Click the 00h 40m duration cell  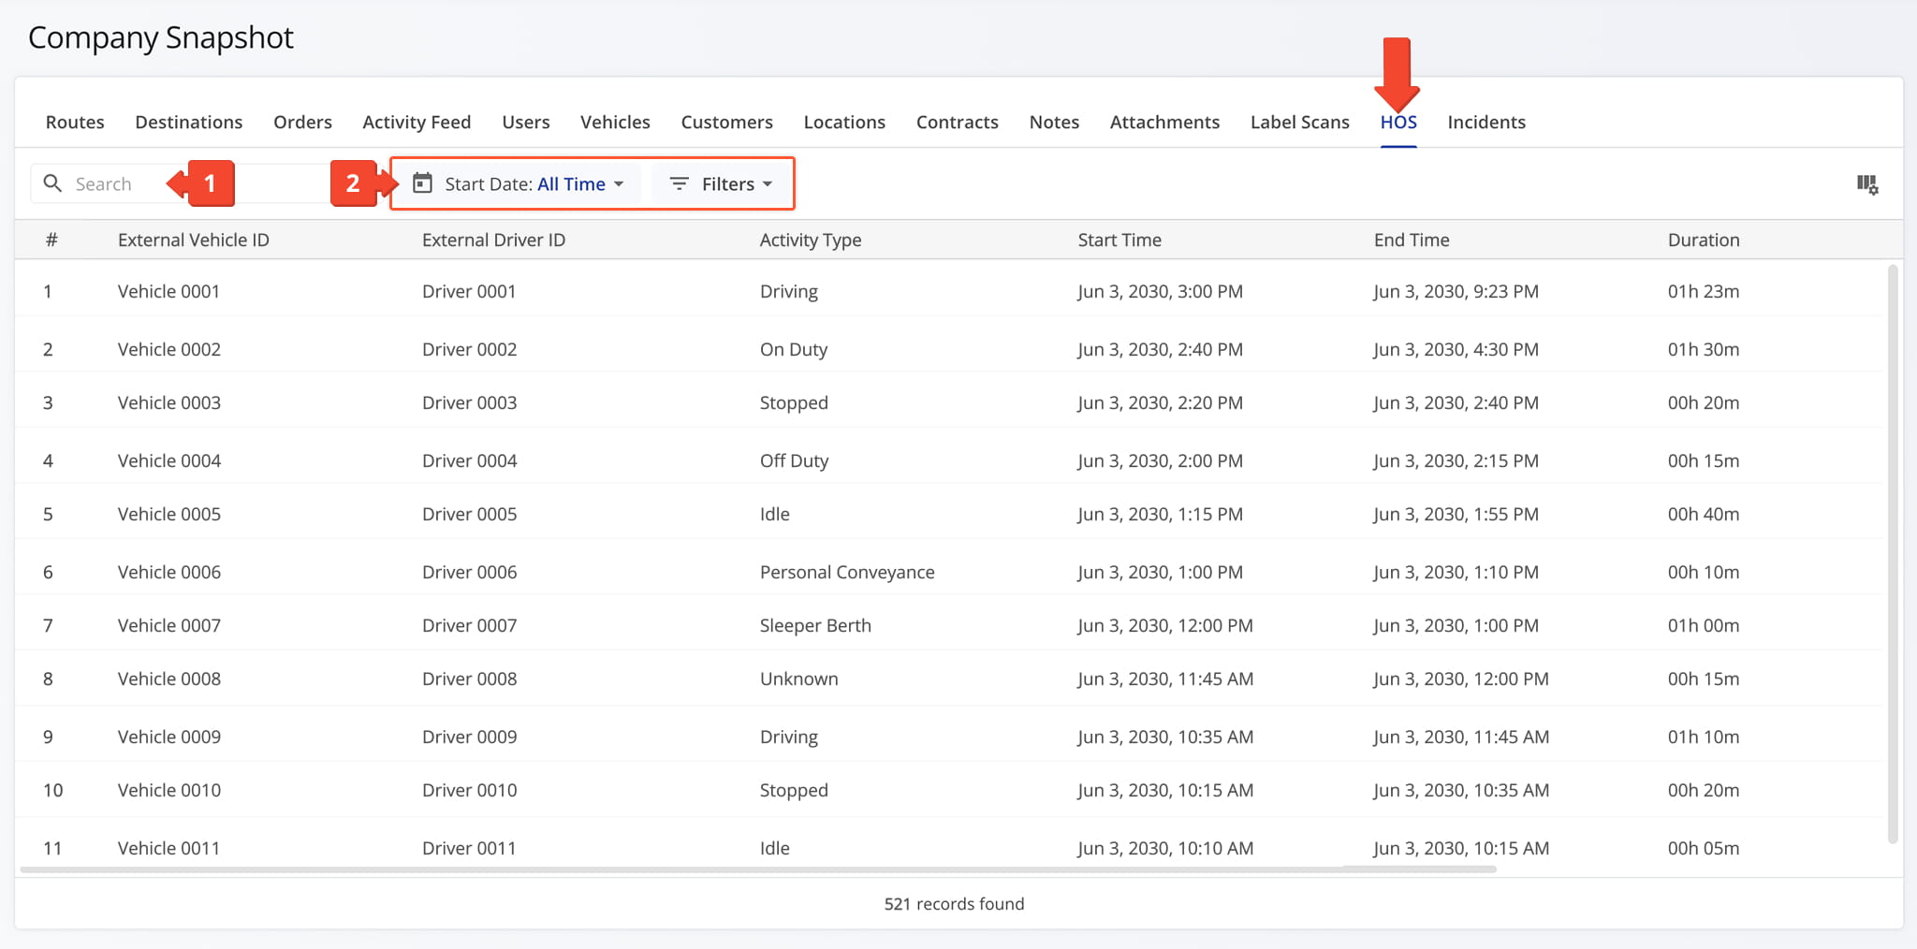coord(1704,514)
